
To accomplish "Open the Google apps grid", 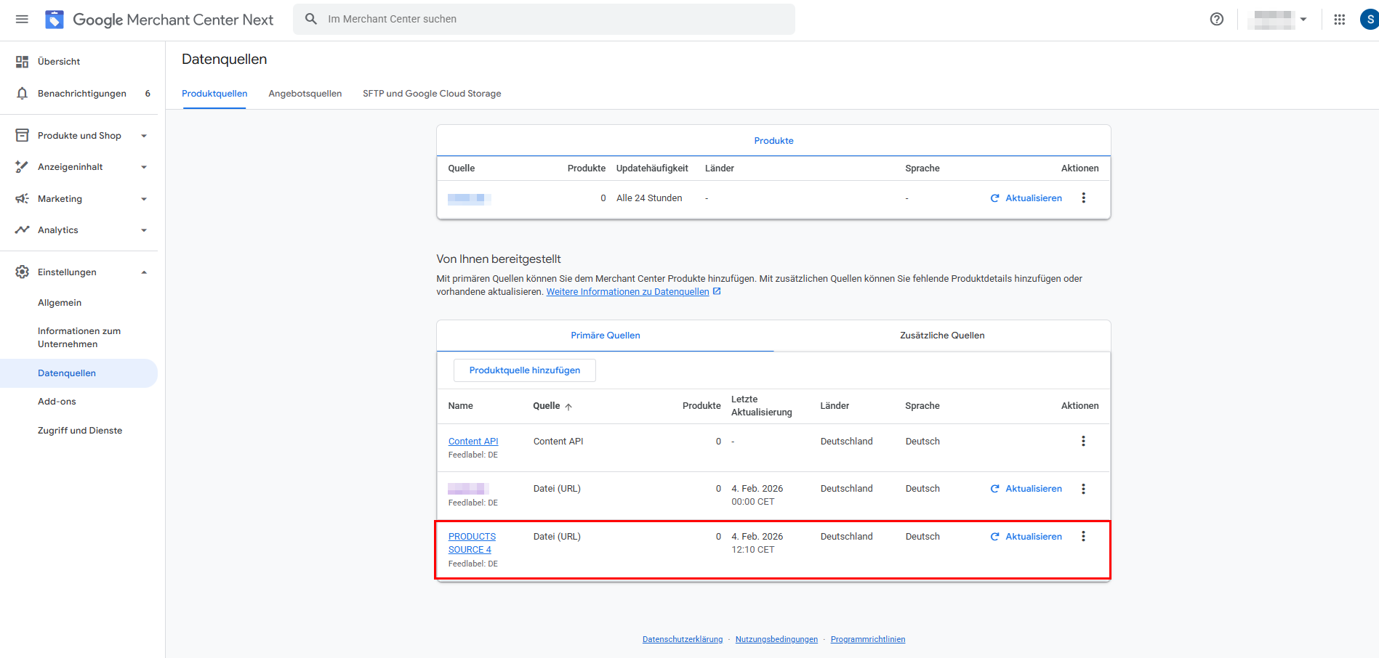I will [1340, 20].
